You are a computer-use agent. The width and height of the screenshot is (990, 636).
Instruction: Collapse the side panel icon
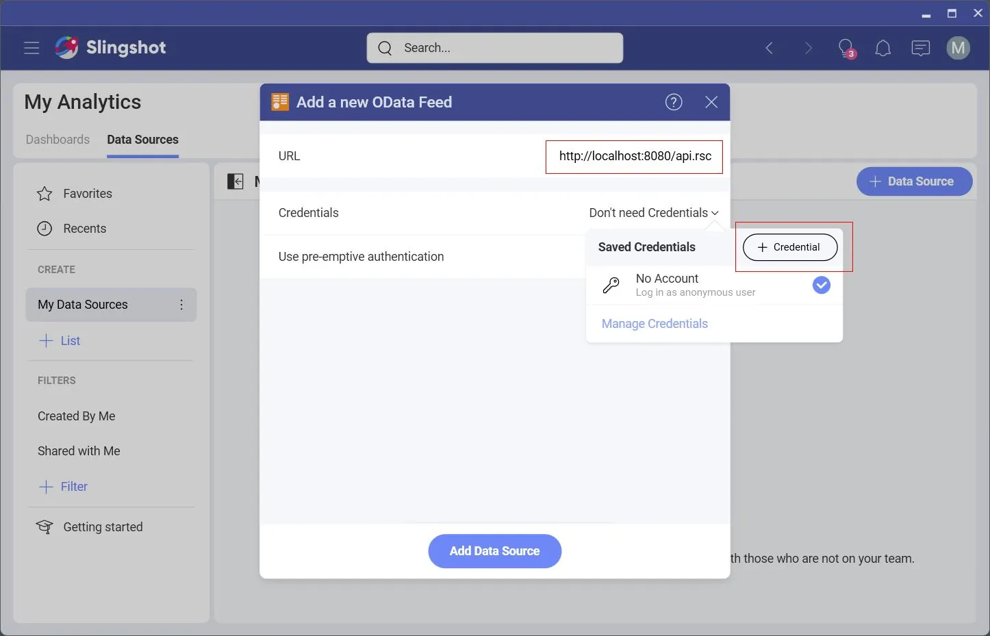(x=235, y=181)
